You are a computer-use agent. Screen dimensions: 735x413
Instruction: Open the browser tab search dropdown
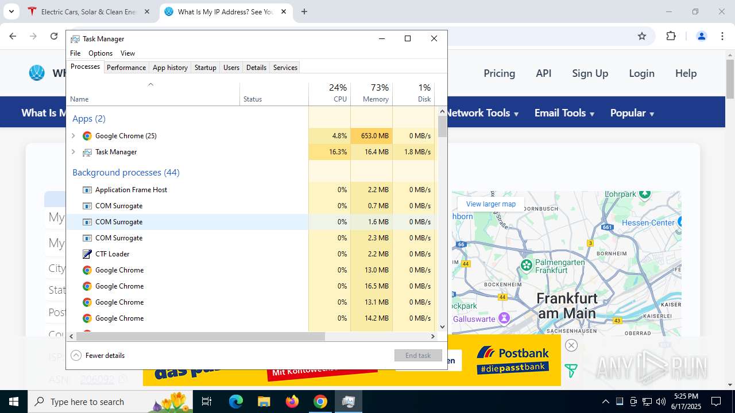(11, 11)
